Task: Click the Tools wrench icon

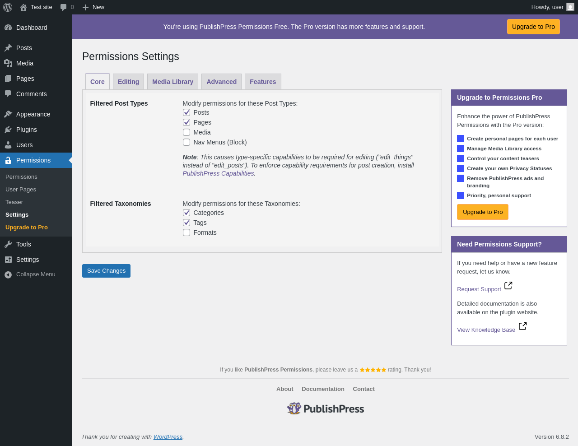Action: [8, 244]
